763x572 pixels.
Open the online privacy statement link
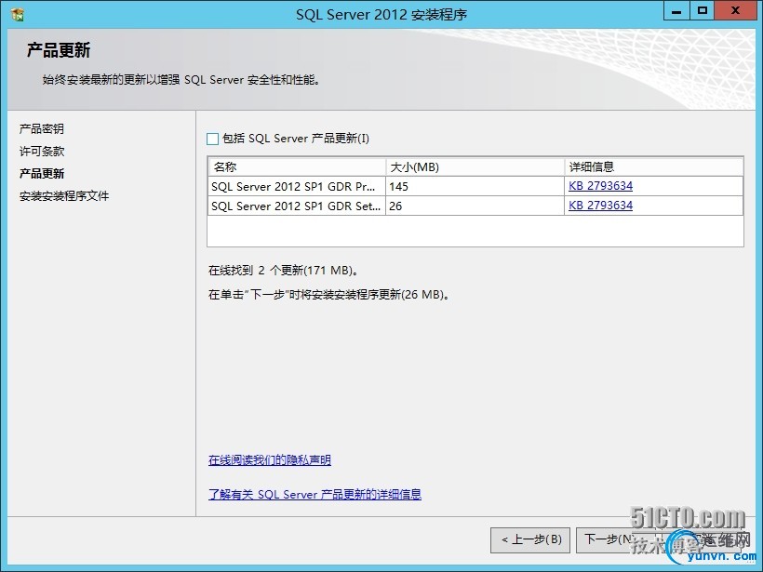click(x=270, y=460)
